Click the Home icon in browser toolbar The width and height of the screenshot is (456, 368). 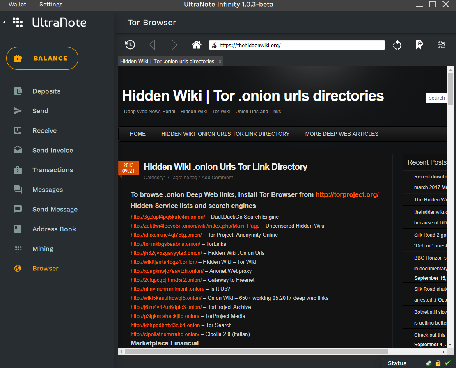click(196, 45)
